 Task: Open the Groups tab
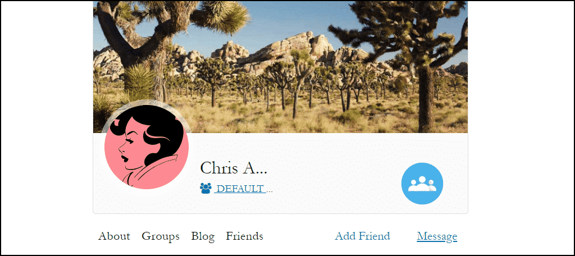coord(161,236)
